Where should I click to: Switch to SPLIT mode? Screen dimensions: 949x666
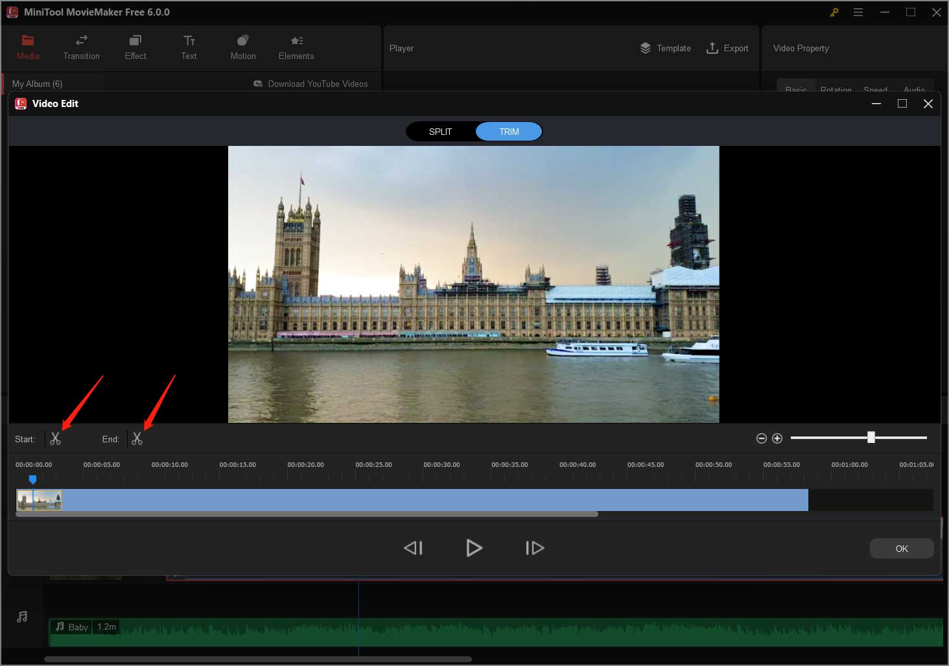pos(441,131)
